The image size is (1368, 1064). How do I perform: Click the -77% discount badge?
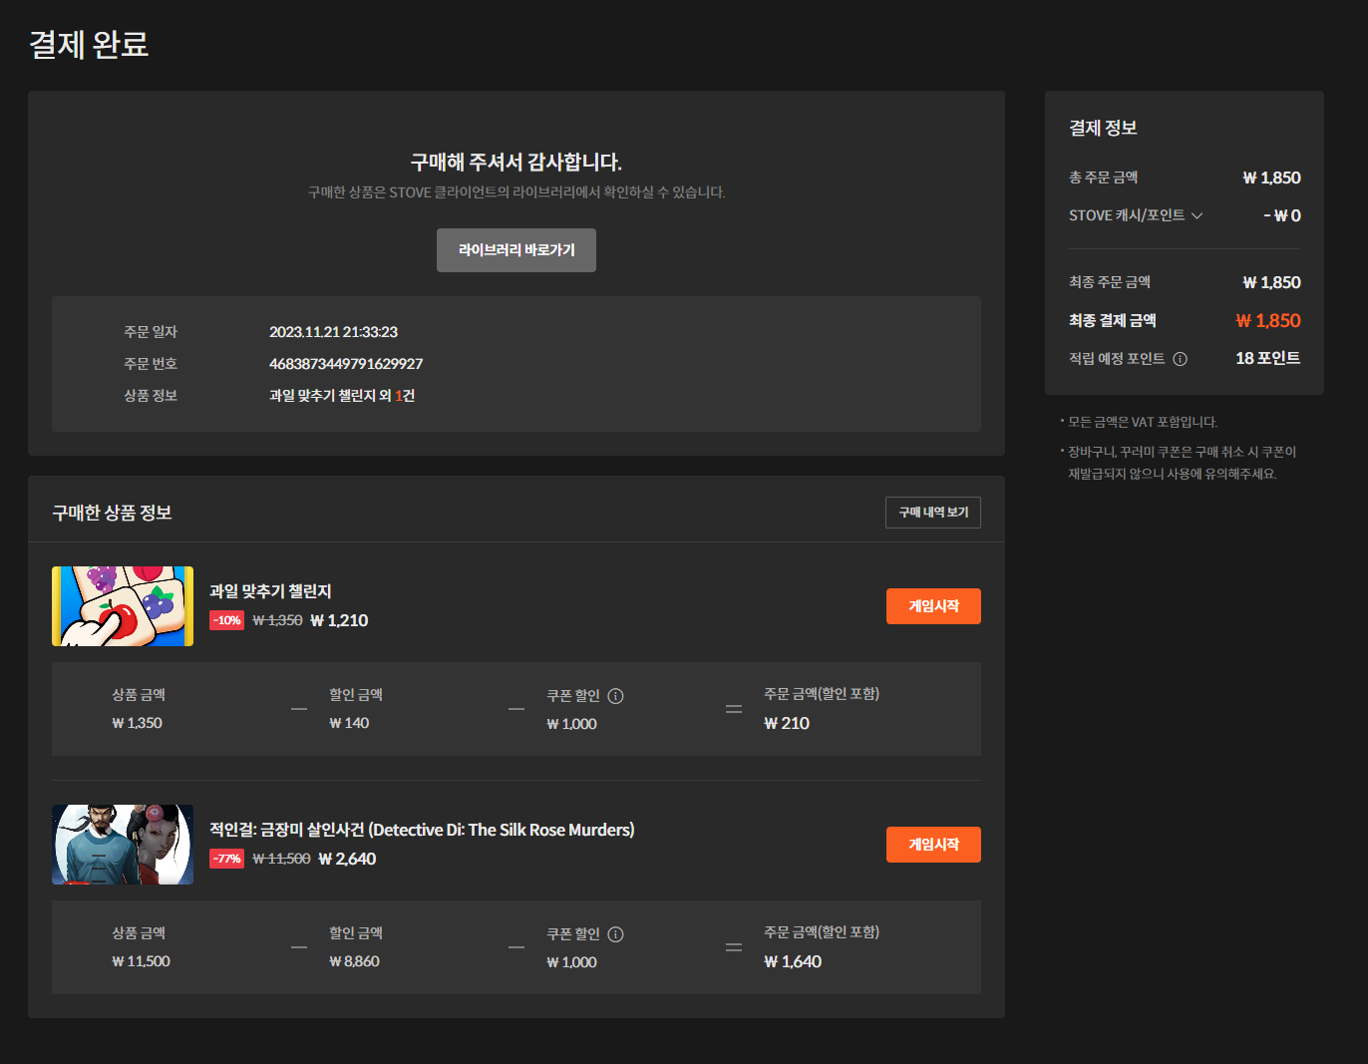coord(227,859)
